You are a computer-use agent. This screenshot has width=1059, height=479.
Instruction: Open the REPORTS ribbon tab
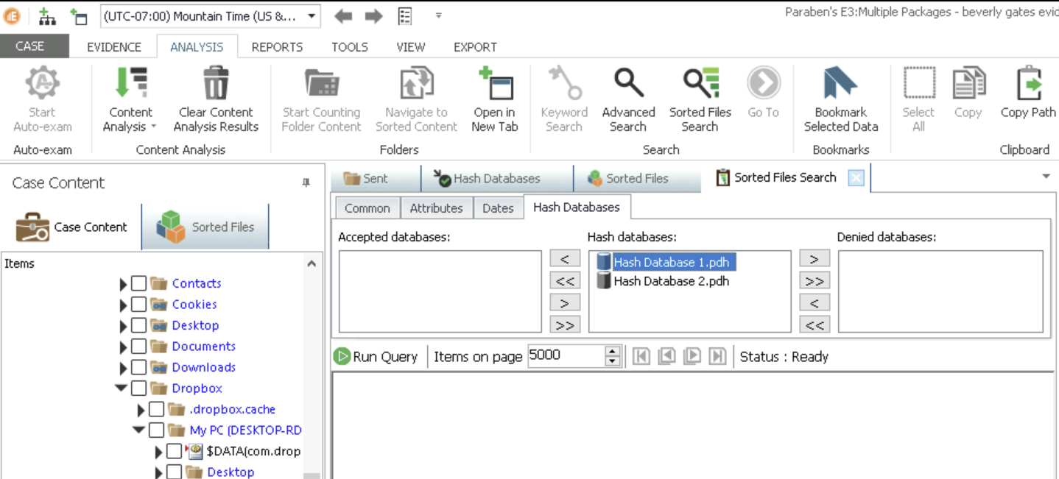tap(277, 46)
